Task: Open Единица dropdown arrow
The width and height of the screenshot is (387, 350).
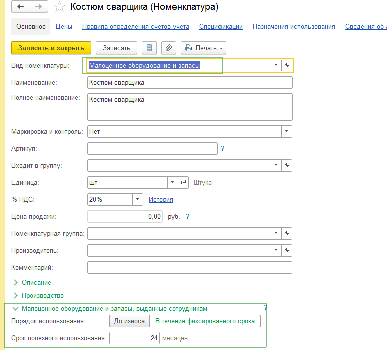Action: coord(172,182)
